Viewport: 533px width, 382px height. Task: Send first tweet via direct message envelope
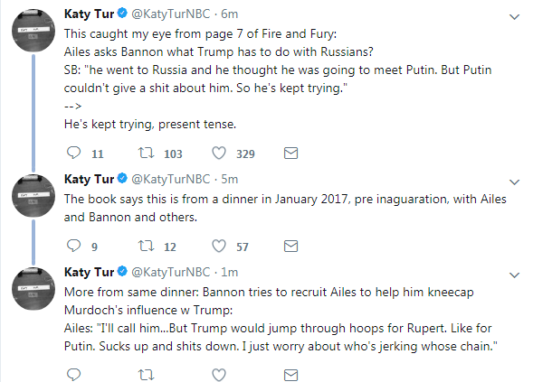click(x=291, y=153)
